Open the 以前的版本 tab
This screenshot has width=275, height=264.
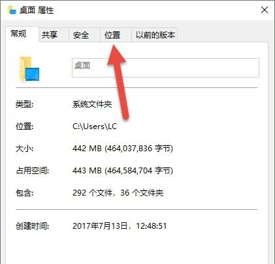[x=155, y=35]
